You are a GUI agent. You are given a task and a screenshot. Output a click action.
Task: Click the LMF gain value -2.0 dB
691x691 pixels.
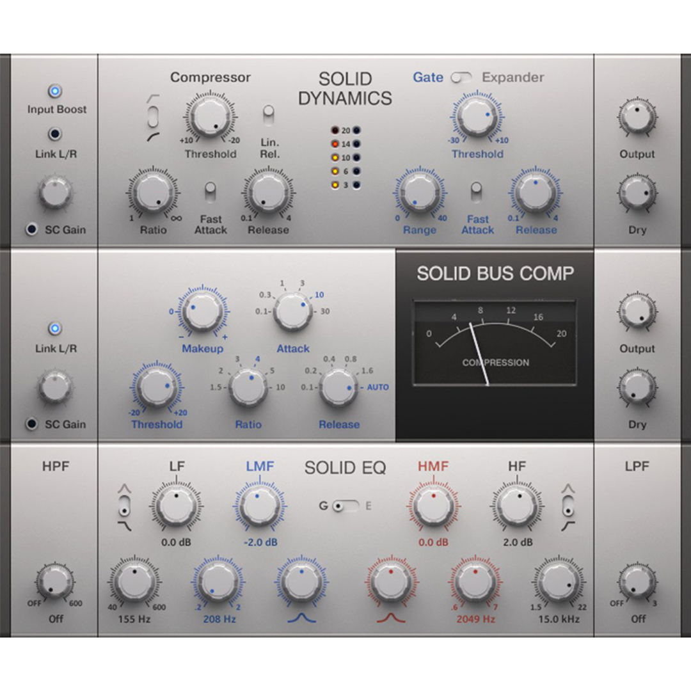(260, 542)
